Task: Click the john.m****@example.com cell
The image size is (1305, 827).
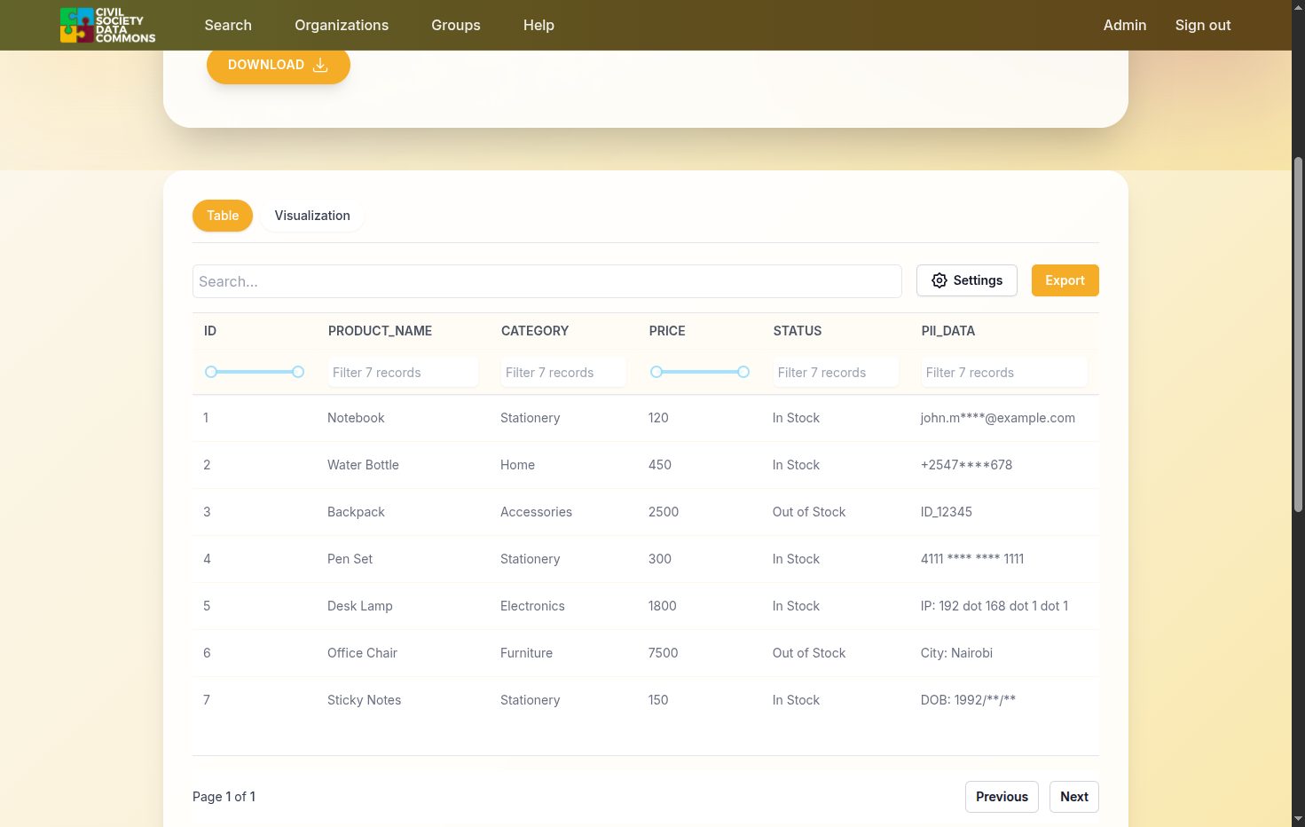Action: (998, 418)
